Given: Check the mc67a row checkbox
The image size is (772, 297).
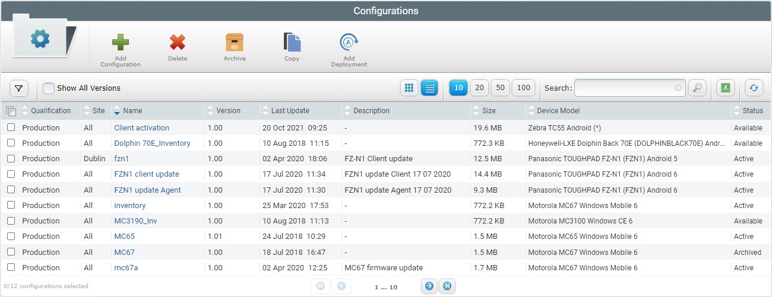Looking at the screenshot, I should click(11, 267).
